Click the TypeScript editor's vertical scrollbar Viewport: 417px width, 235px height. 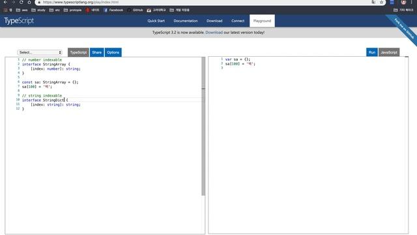[203, 127]
